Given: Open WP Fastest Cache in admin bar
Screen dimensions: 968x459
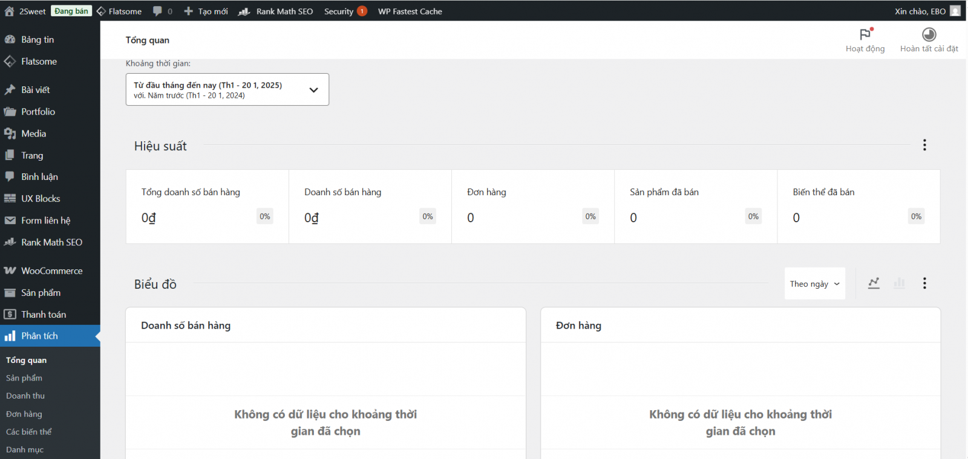Looking at the screenshot, I should [x=410, y=11].
